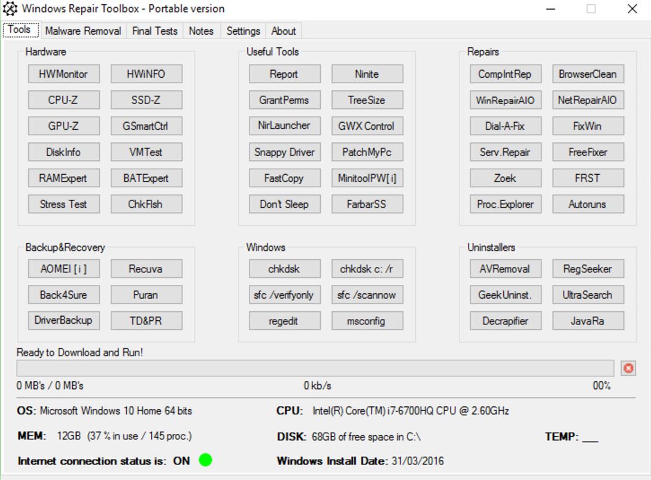Launch Snappy Driver tool
The height and width of the screenshot is (480, 651).
tap(284, 152)
